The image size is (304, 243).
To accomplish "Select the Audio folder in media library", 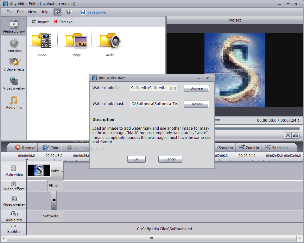I will pos(110,45).
